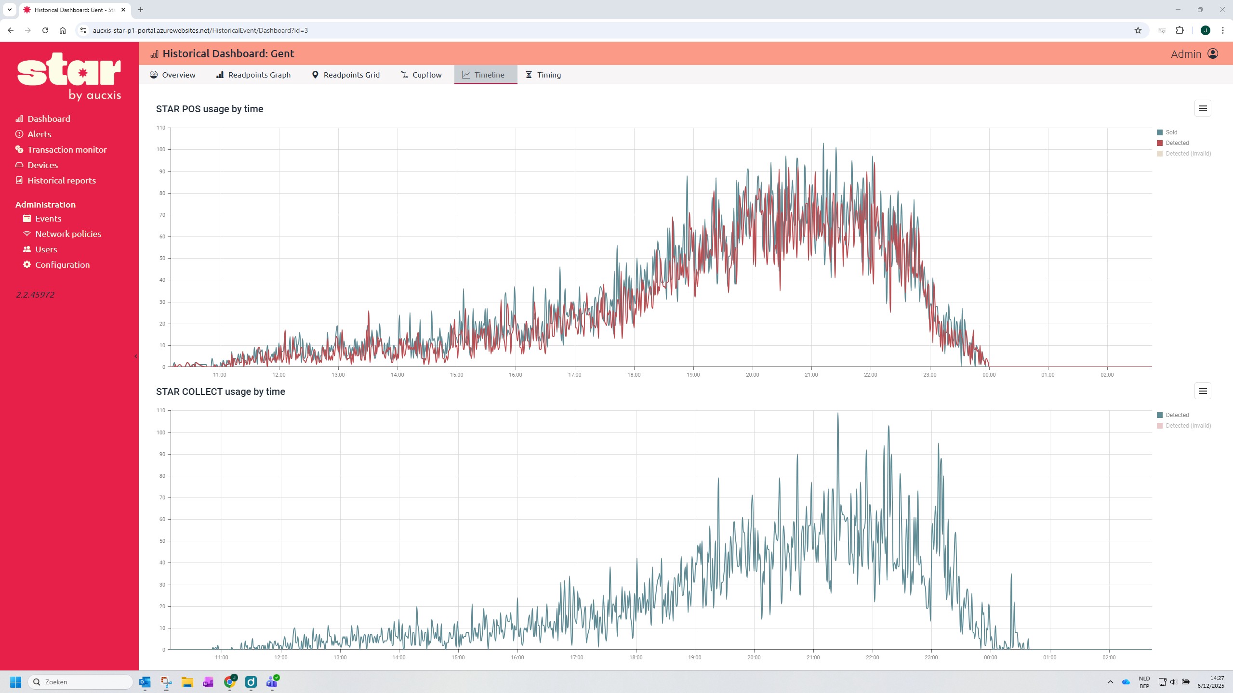The height and width of the screenshot is (693, 1233).
Task: Bookmark this page with the star
Action: 1138,30
